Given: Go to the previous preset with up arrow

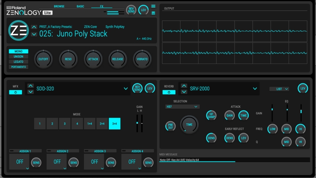Looking at the screenshot, I should (x=34, y=27).
